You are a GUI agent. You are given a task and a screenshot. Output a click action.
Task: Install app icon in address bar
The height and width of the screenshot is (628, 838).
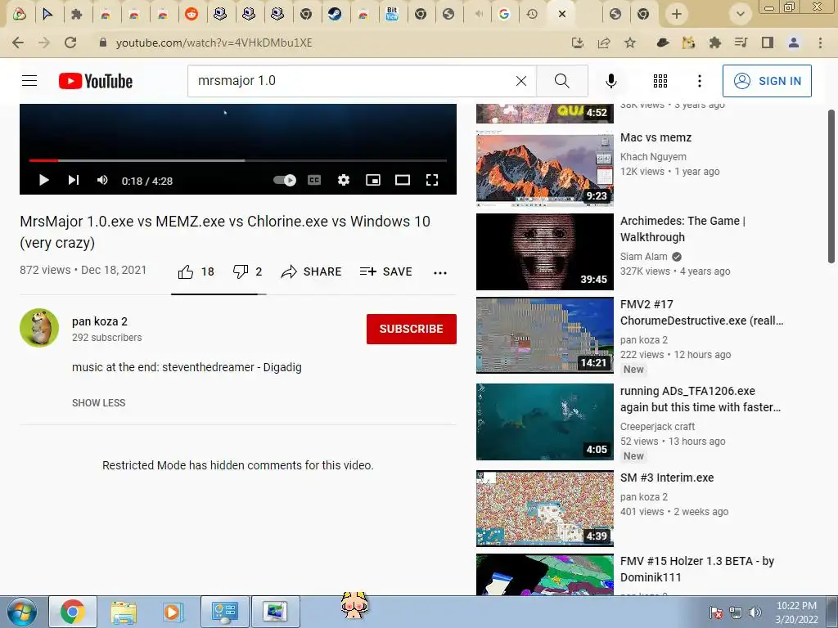[x=578, y=43]
